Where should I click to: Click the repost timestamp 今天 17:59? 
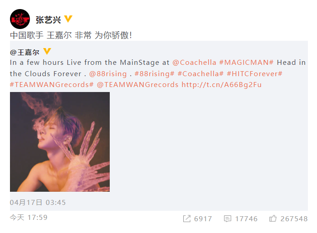coord(29,218)
